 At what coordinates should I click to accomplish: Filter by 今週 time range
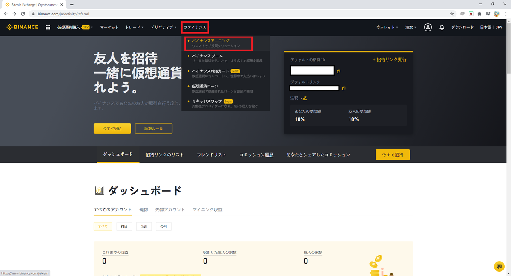coord(144,227)
